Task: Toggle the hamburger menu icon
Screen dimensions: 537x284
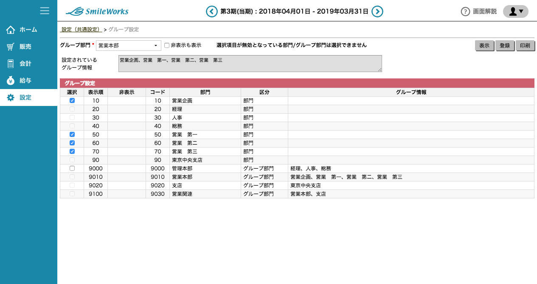Action: point(45,11)
